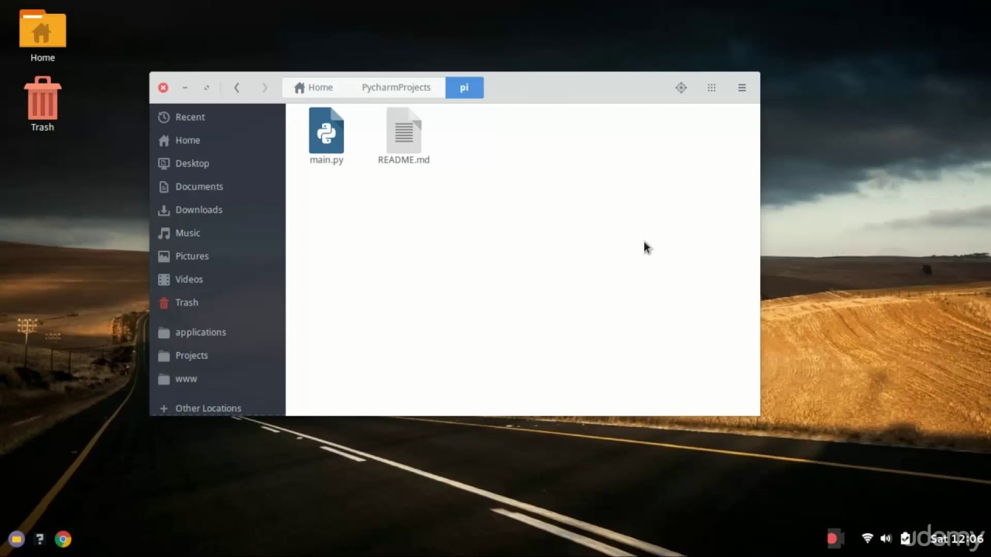Open applications bookmark in sidebar

coord(218,332)
